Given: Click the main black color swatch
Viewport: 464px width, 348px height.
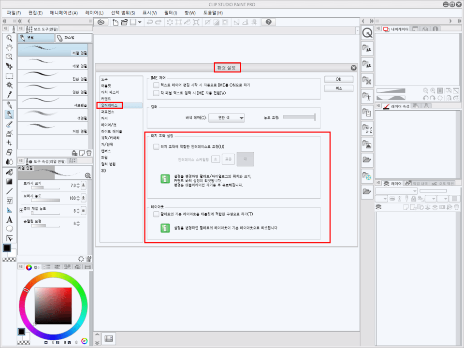Looking at the screenshot, I should point(6,248).
